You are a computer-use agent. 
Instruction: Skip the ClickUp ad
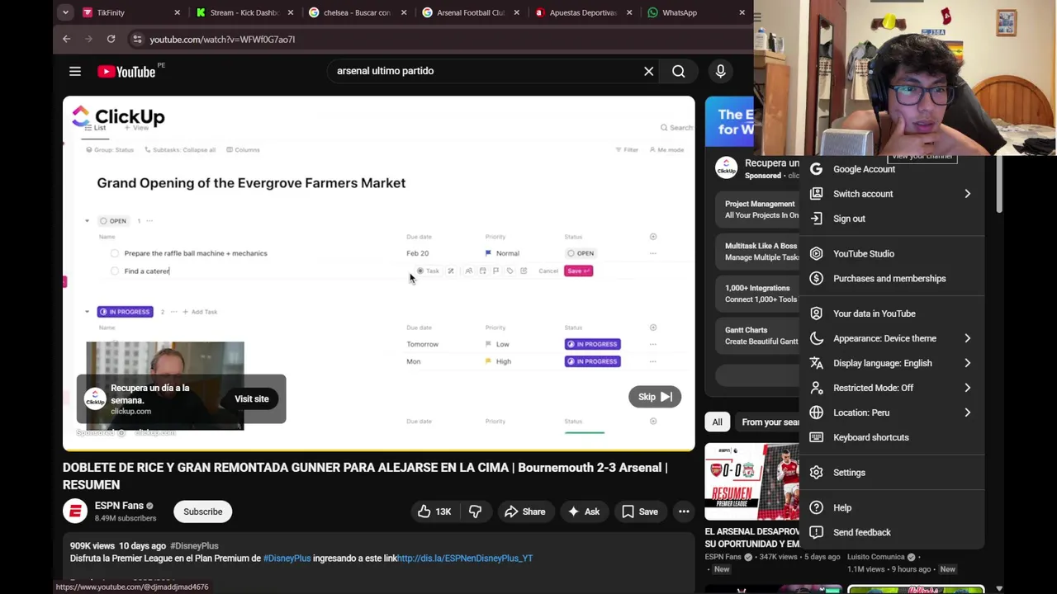pos(655,397)
